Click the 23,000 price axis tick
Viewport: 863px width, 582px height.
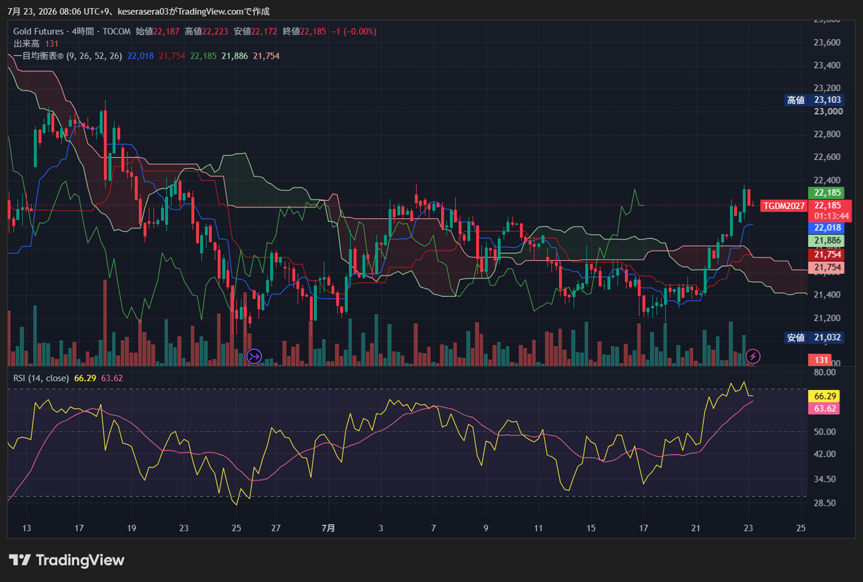point(827,111)
